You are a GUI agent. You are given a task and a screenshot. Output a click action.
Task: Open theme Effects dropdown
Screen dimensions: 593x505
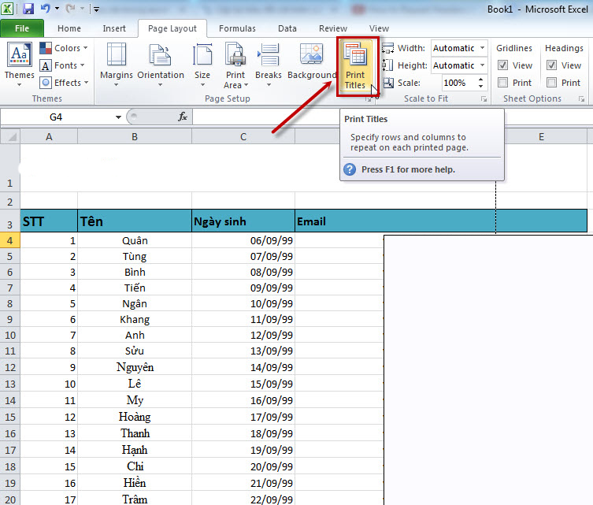[65, 83]
